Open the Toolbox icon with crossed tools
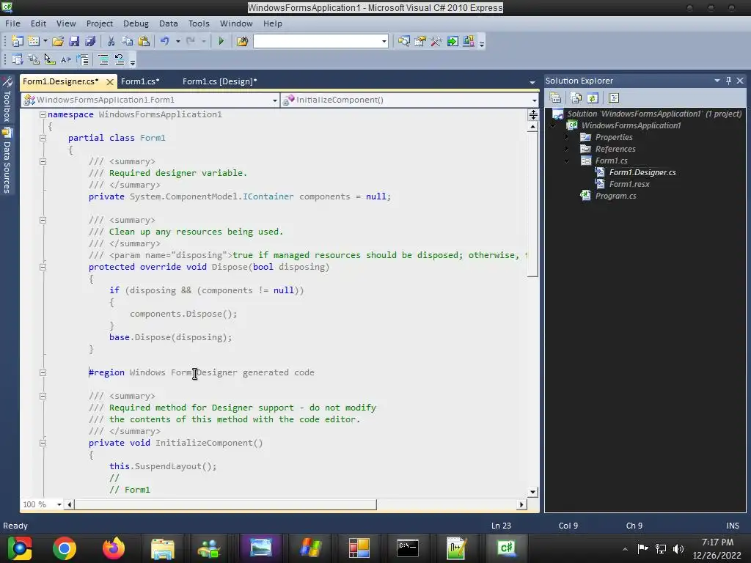Screen dimensions: 751x563 coord(436,41)
